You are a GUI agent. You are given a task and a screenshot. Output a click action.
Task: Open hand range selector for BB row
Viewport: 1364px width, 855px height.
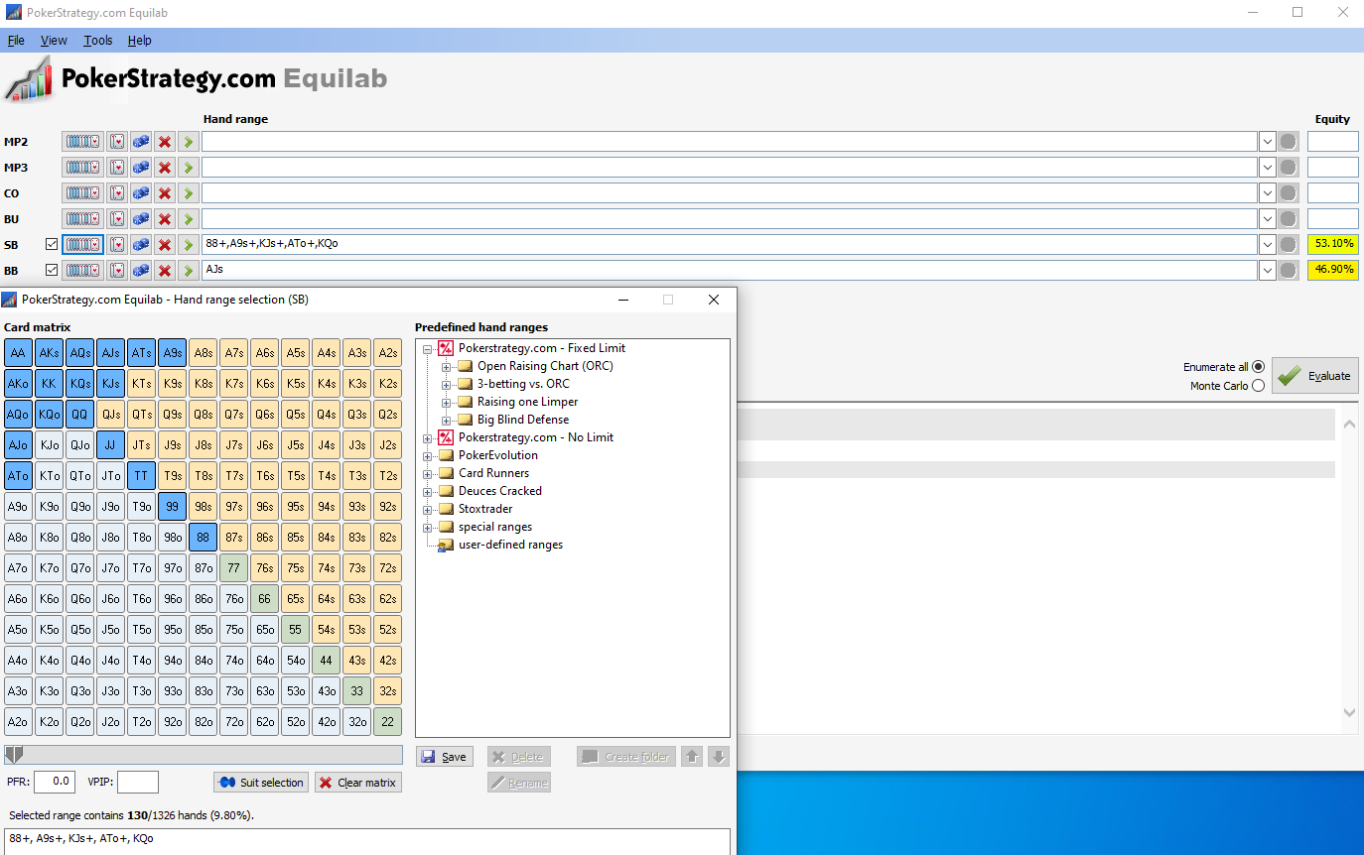point(82,270)
